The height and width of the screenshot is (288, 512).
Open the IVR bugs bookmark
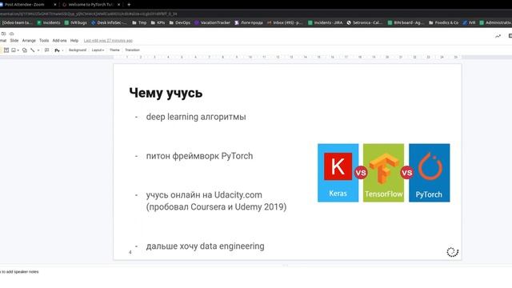tap(76, 22)
